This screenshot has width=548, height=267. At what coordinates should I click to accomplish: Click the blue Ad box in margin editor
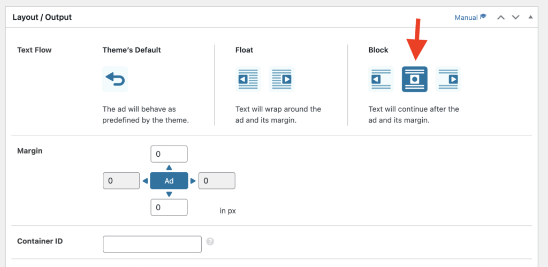(x=169, y=181)
